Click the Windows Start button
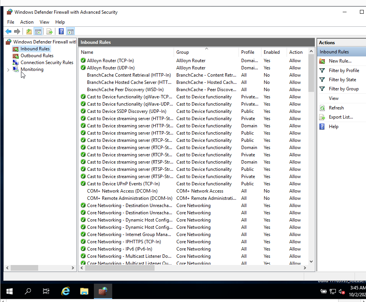The image size is (366, 302). 10,291
